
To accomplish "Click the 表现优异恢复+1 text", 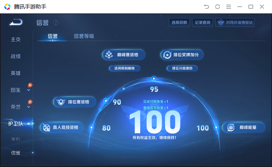I will pos(156,108).
